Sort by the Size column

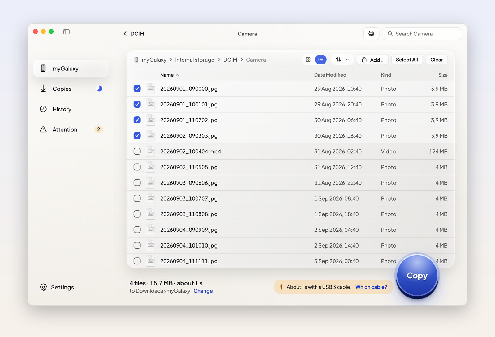coord(443,75)
